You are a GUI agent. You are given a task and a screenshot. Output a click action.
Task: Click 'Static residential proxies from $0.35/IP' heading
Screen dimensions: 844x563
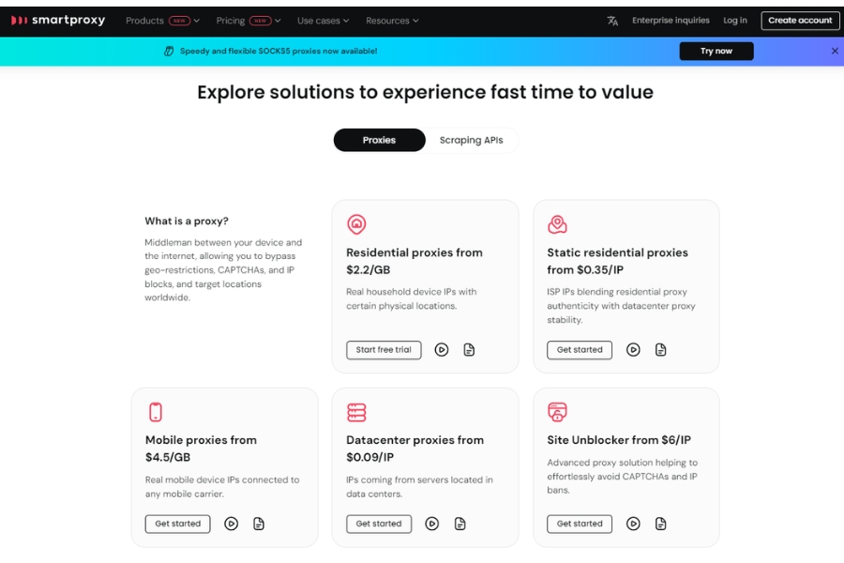(617, 261)
